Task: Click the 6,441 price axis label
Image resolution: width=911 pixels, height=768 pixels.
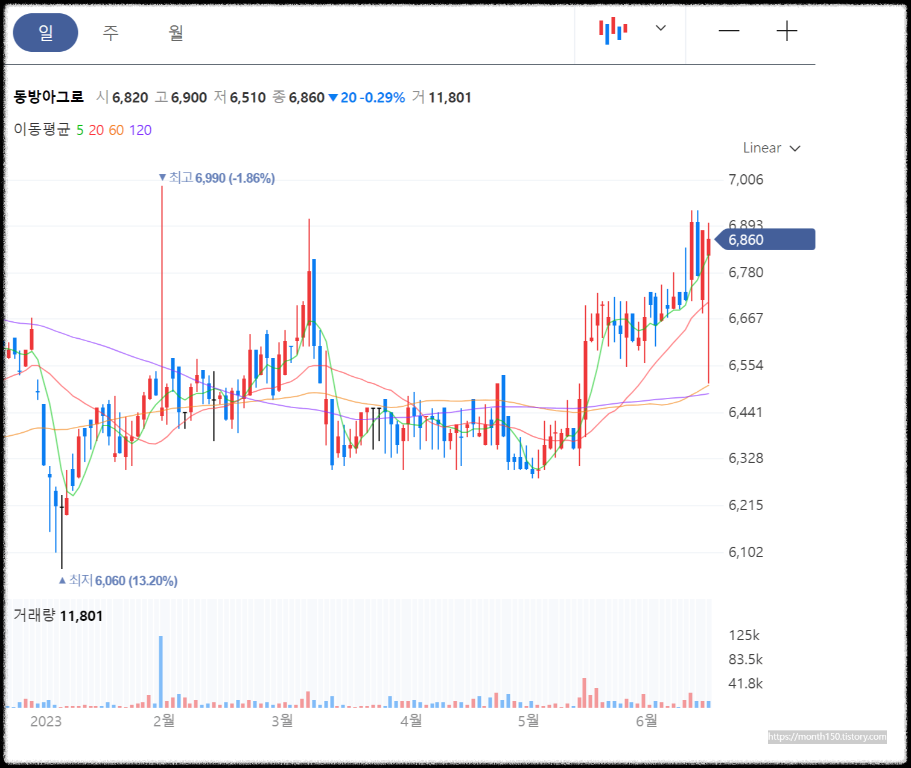Action: click(x=746, y=412)
